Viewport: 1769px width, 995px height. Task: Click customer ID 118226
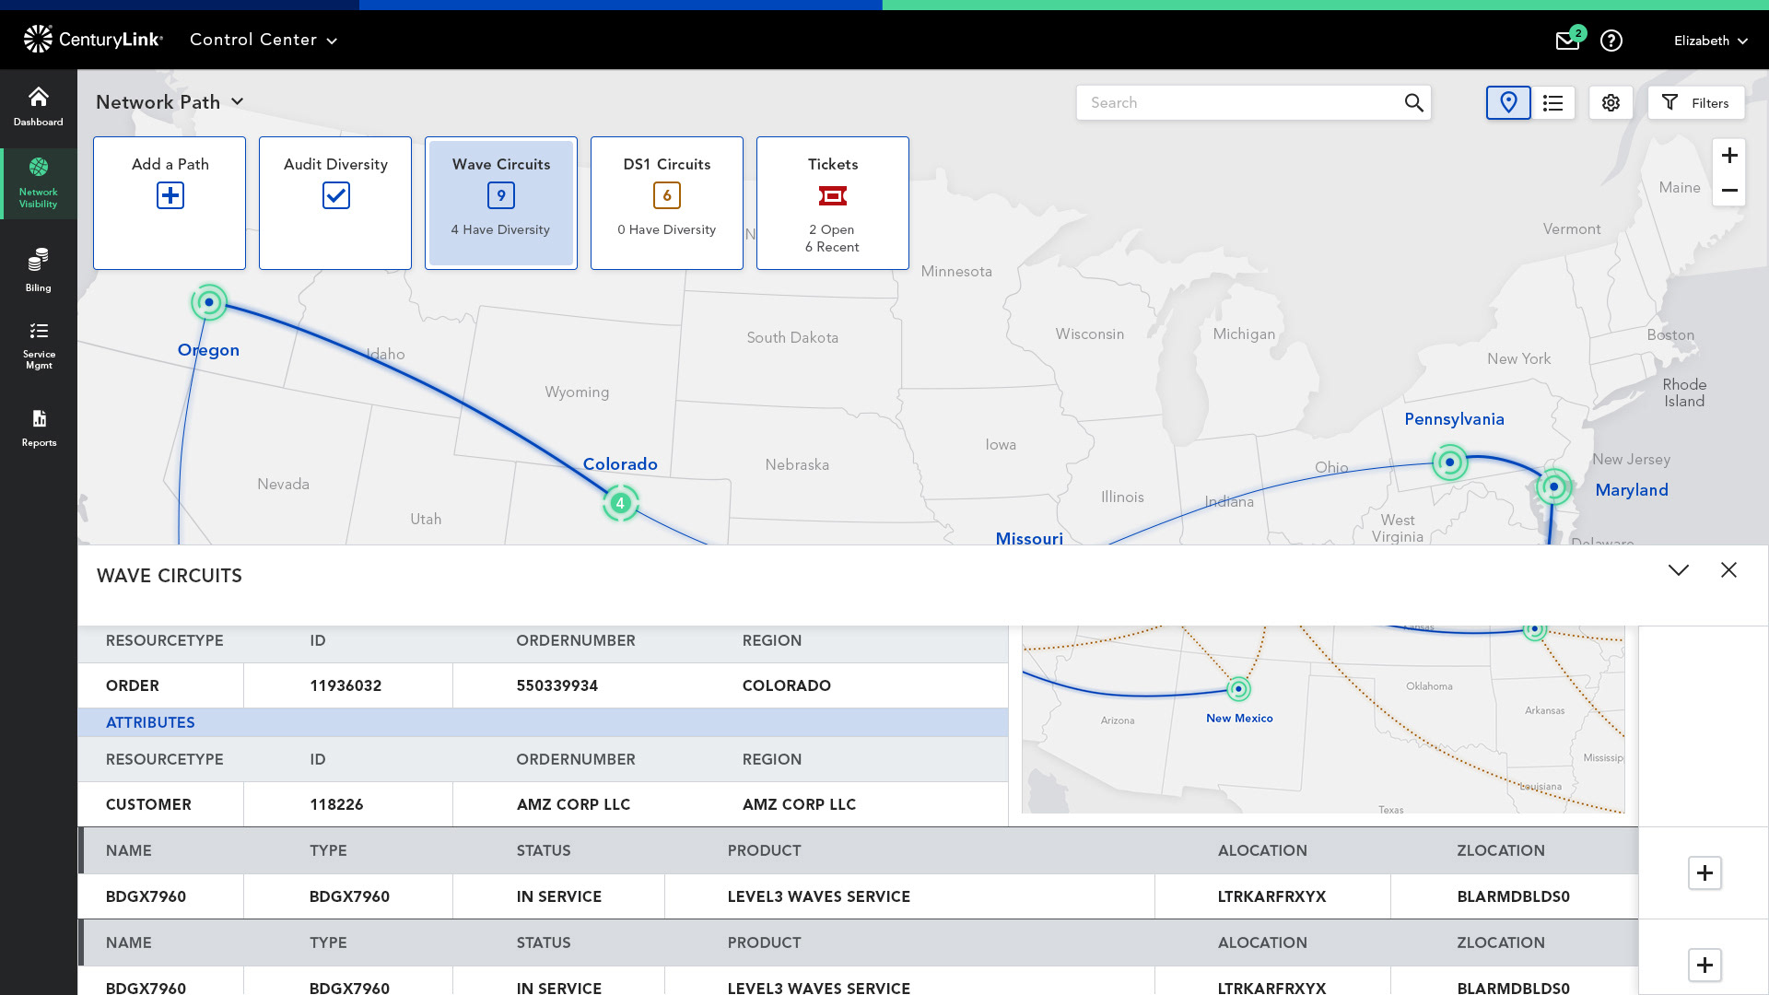(336, 804)
